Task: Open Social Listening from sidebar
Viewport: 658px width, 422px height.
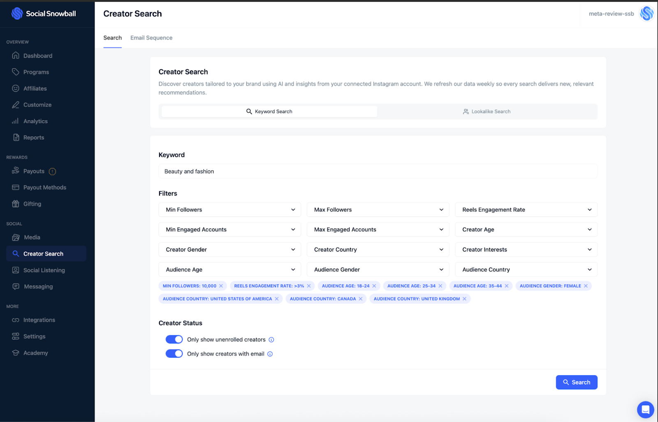Action: (x=44, y=270)
